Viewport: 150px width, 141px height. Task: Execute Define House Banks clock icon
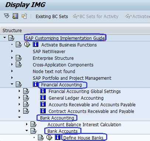pos(49,137)
